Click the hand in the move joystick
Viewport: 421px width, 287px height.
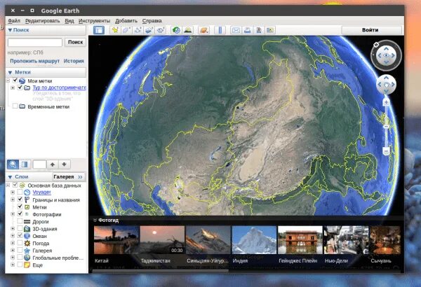pos(386,85)
